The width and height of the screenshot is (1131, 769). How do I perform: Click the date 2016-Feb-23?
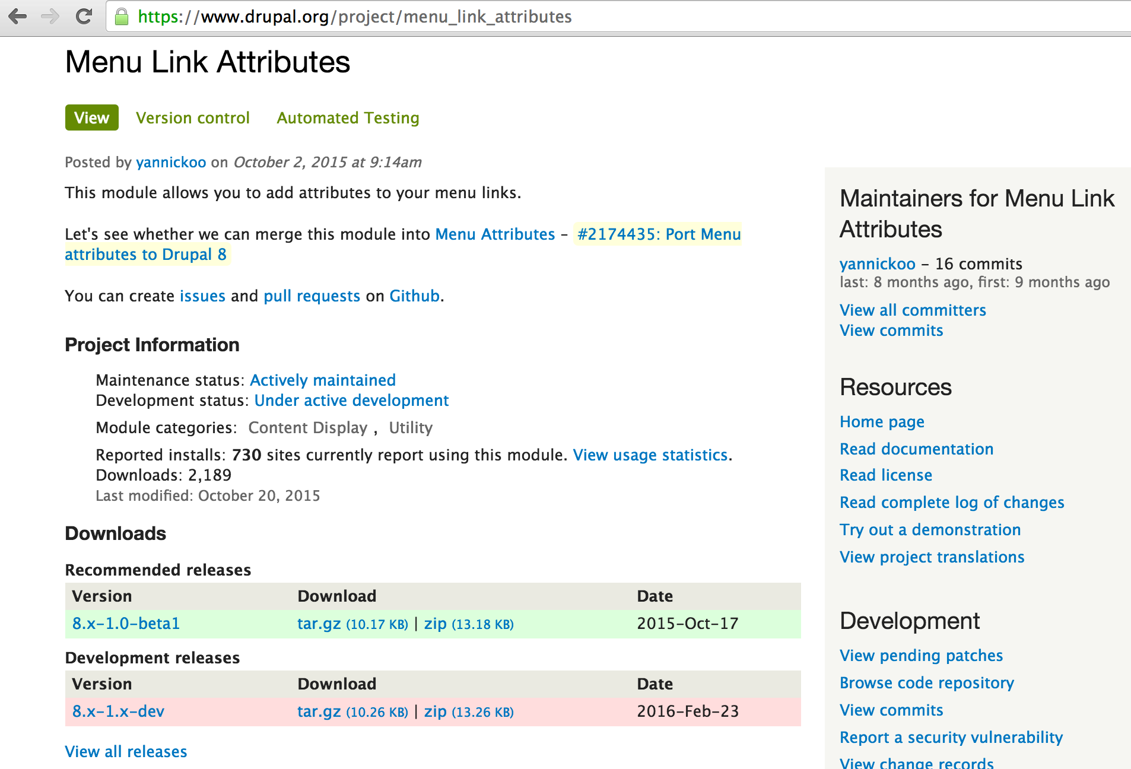(x=688, y=711)
